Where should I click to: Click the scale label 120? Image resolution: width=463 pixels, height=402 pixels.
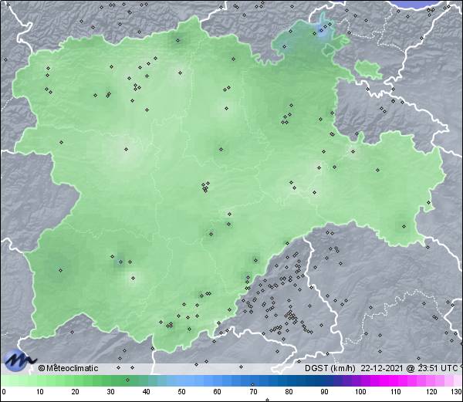pyautogui.click(x=431, y=392)
